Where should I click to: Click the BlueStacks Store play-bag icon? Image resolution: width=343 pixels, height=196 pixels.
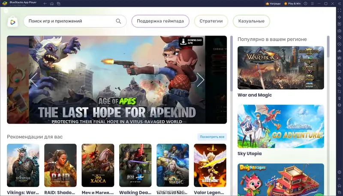pos(13,21)
